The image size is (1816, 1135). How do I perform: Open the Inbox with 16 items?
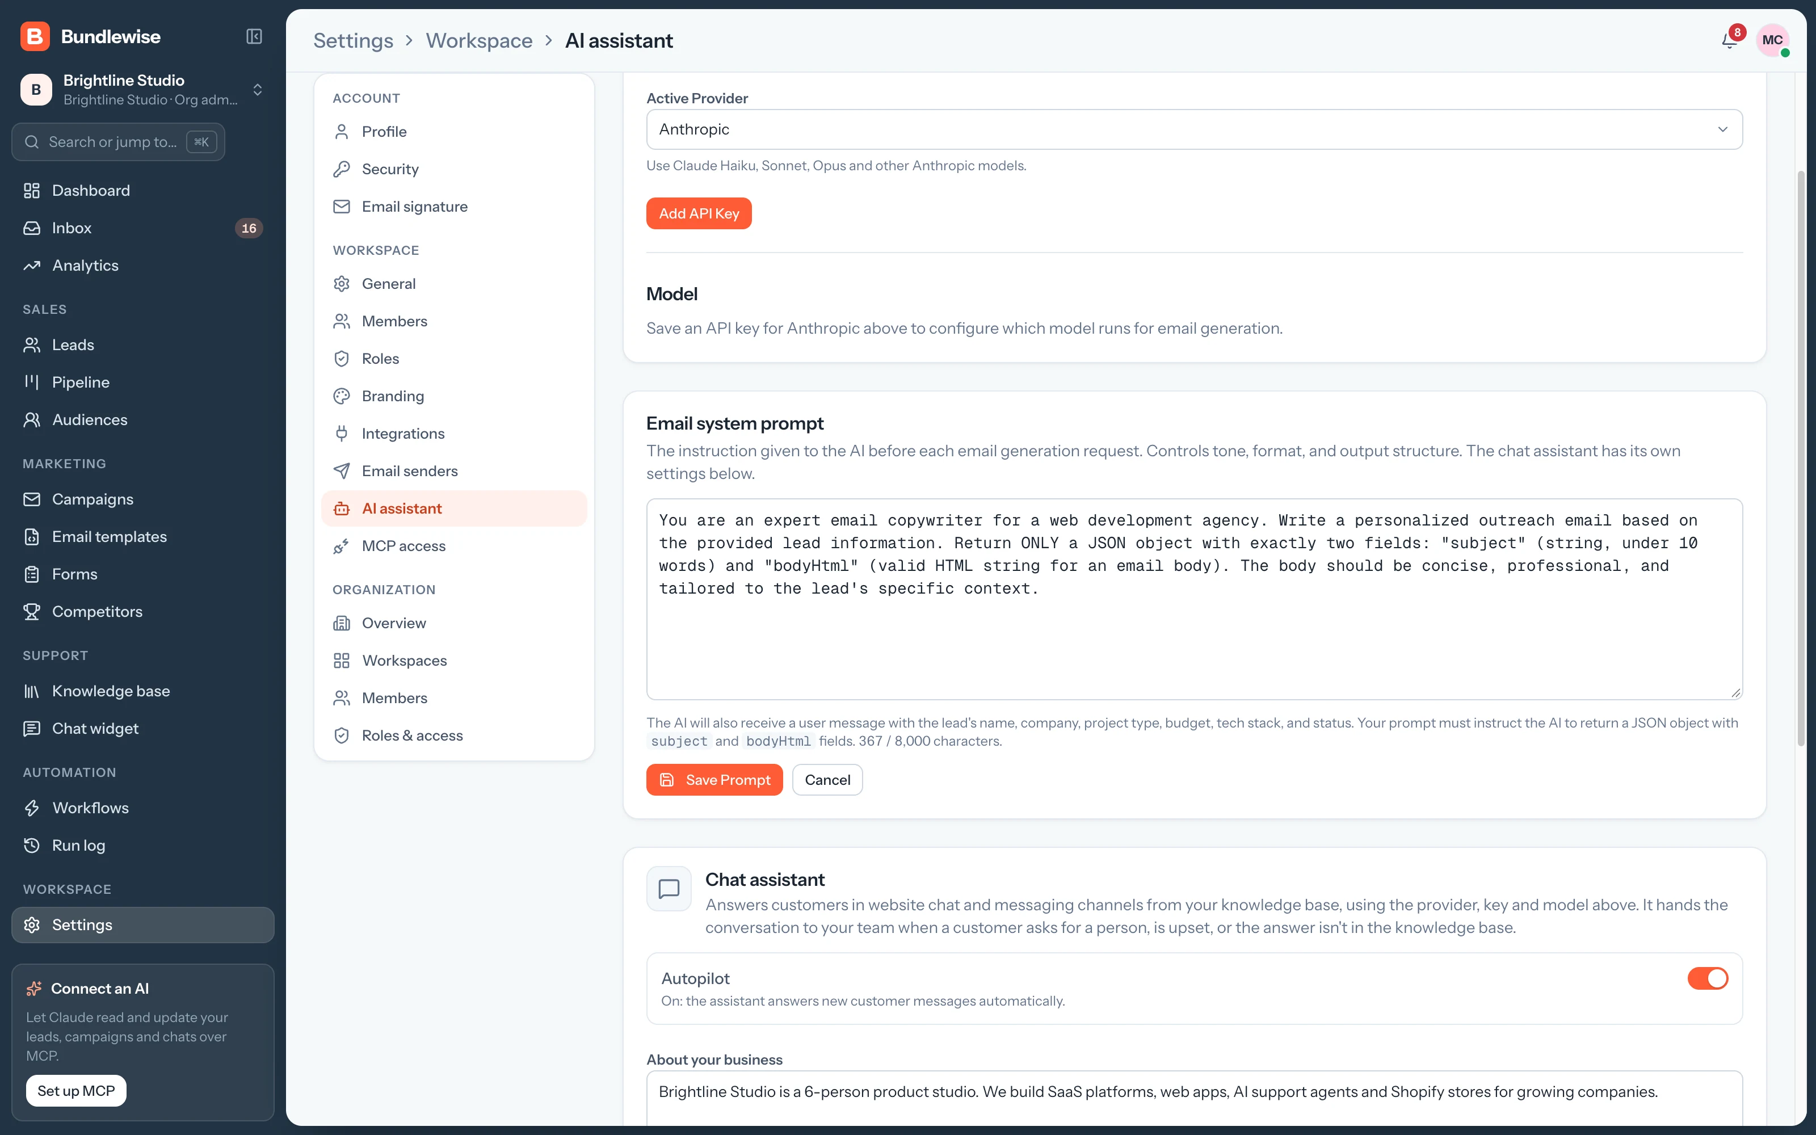[142, 228]
